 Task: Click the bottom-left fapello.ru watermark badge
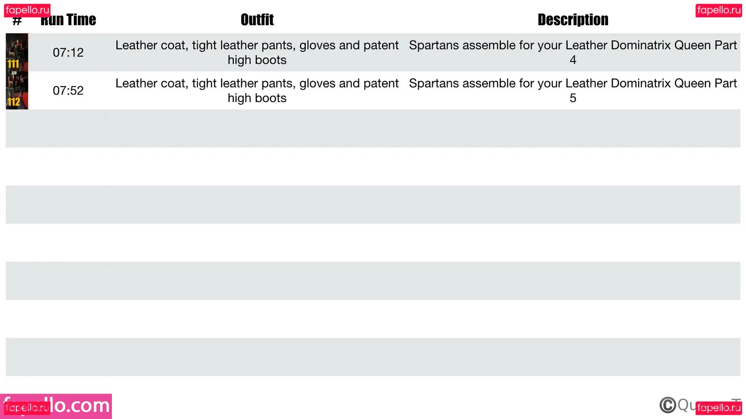pos(26,408)
